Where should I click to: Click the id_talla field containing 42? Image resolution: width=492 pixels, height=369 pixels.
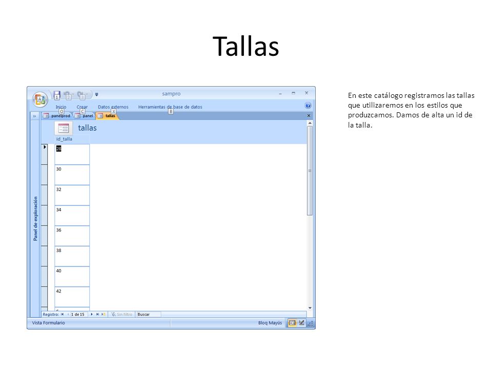[x=72, y=297]
